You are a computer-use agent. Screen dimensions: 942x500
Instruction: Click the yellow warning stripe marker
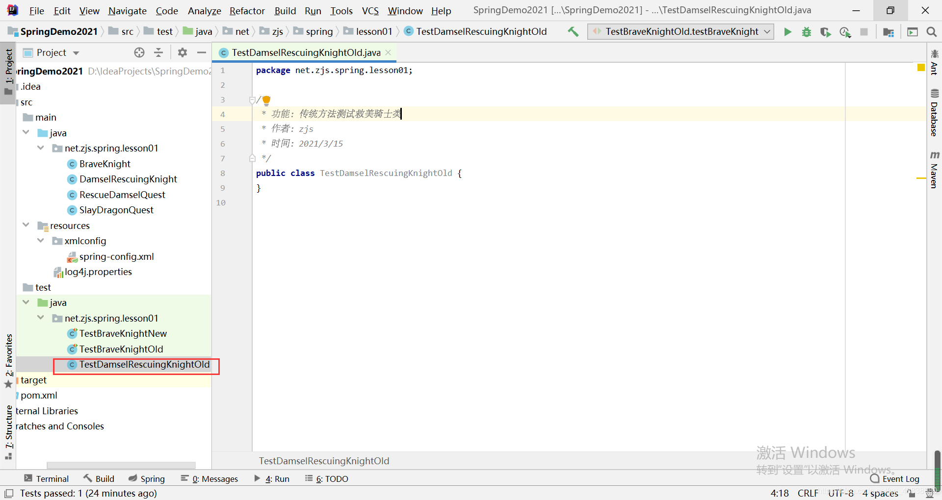(x=921, y=178)
